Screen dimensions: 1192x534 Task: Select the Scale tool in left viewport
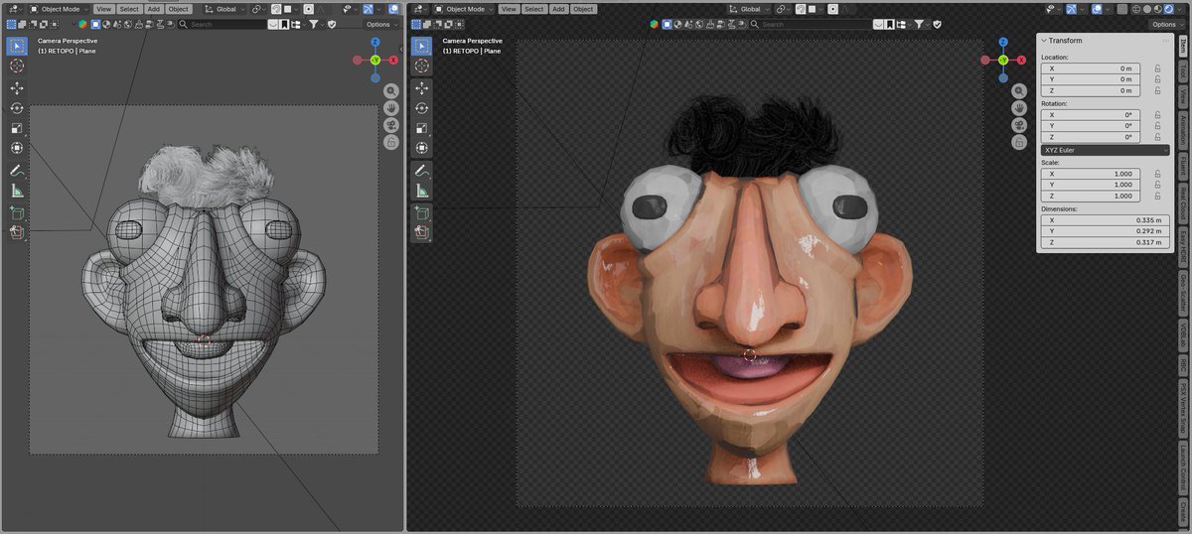(17, 128)
